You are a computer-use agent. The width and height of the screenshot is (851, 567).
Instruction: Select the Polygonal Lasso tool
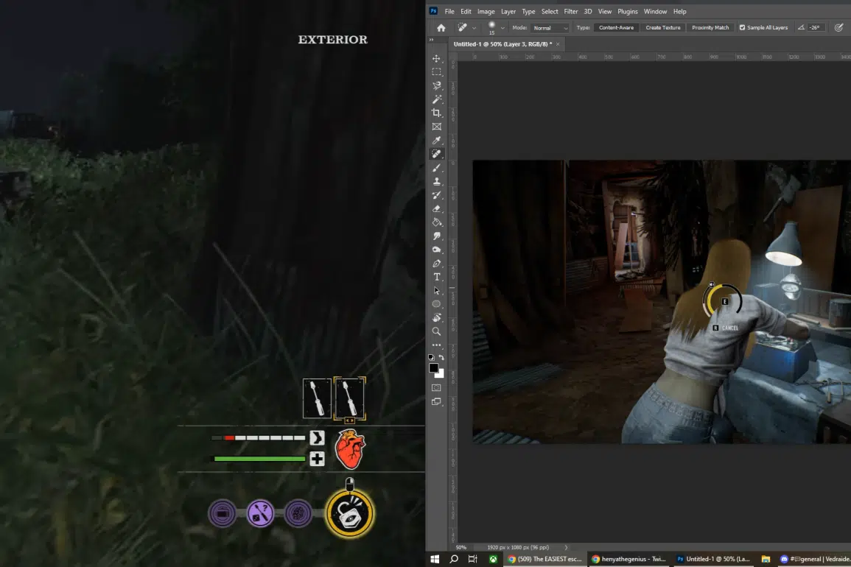pos(436,85)
